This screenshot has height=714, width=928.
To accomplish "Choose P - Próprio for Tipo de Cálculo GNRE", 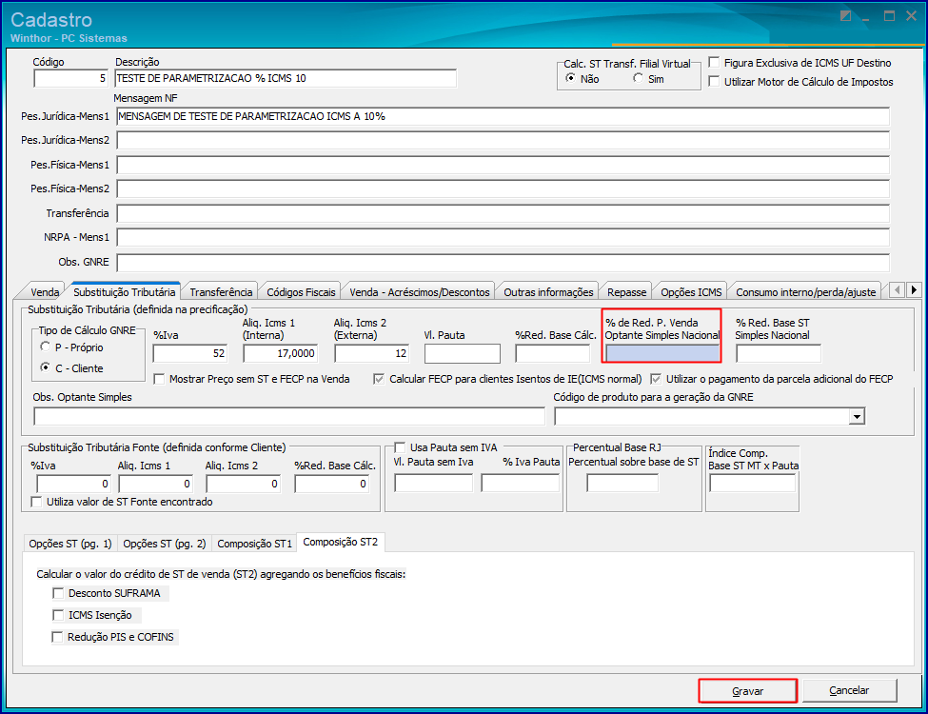I will 45,347.
